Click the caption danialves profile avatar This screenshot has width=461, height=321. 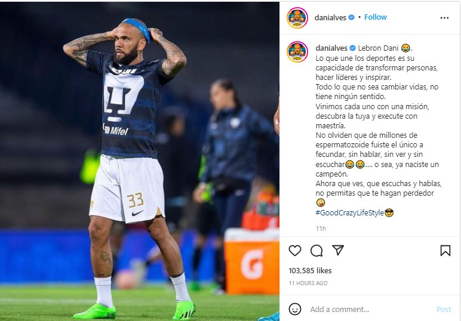coord(297,52)
